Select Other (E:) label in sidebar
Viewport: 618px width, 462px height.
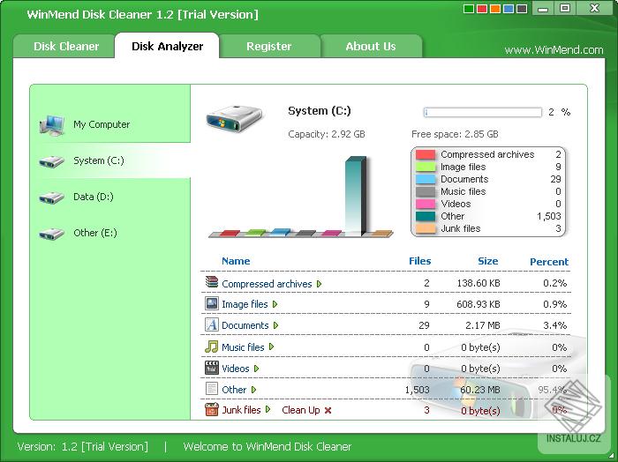(95, 233)
